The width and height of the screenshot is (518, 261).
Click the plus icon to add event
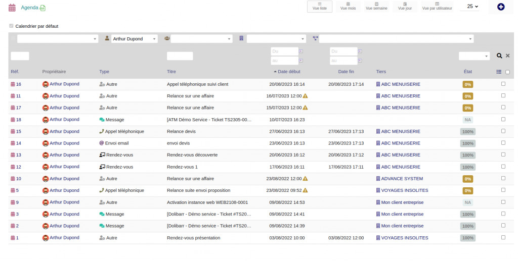[x=501, y=7]
